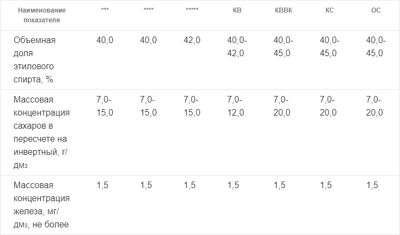
Task: Click the 7,0-15,0 sugar value under ***
Action: (x=105, y=106)
